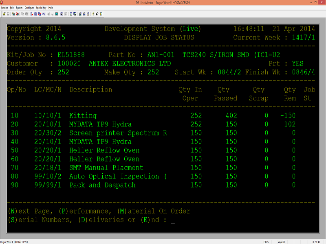Viewport: 326px width, 244px height.
Task: Click the open folder toolbar icon
Action: click(4, 14)
